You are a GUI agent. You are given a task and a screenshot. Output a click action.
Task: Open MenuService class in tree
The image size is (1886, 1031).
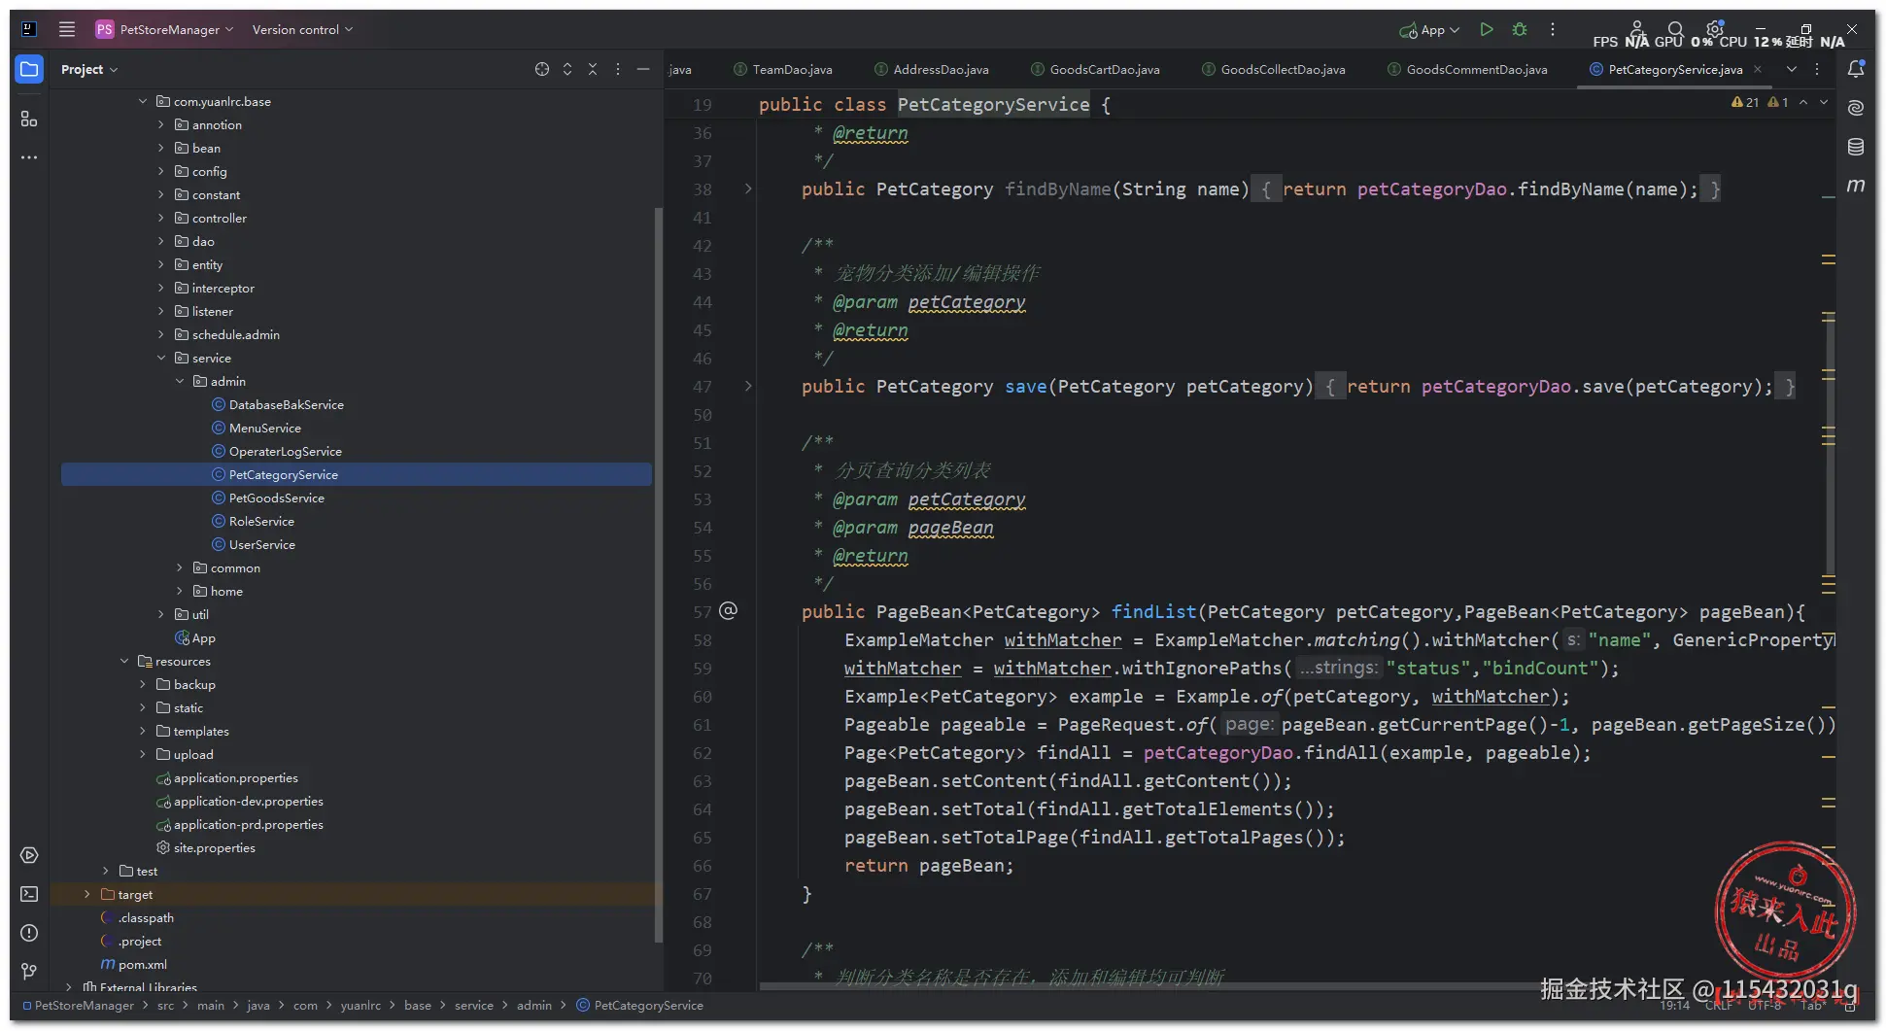tap(264, 428)
